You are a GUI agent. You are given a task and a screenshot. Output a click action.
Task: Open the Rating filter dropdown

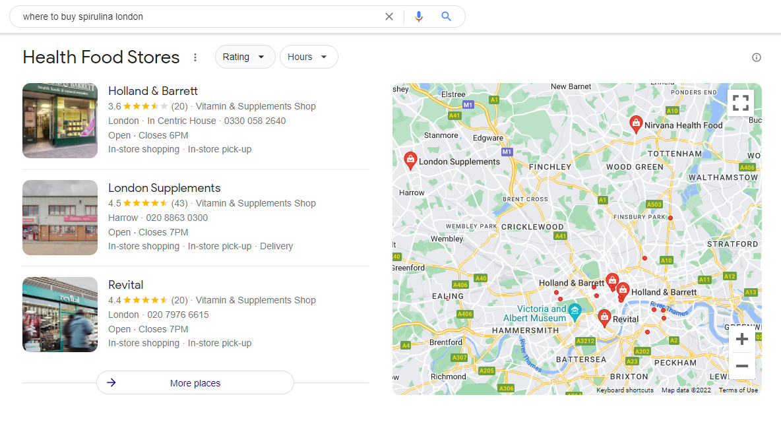pyautogui.click(x=245, y=57)
